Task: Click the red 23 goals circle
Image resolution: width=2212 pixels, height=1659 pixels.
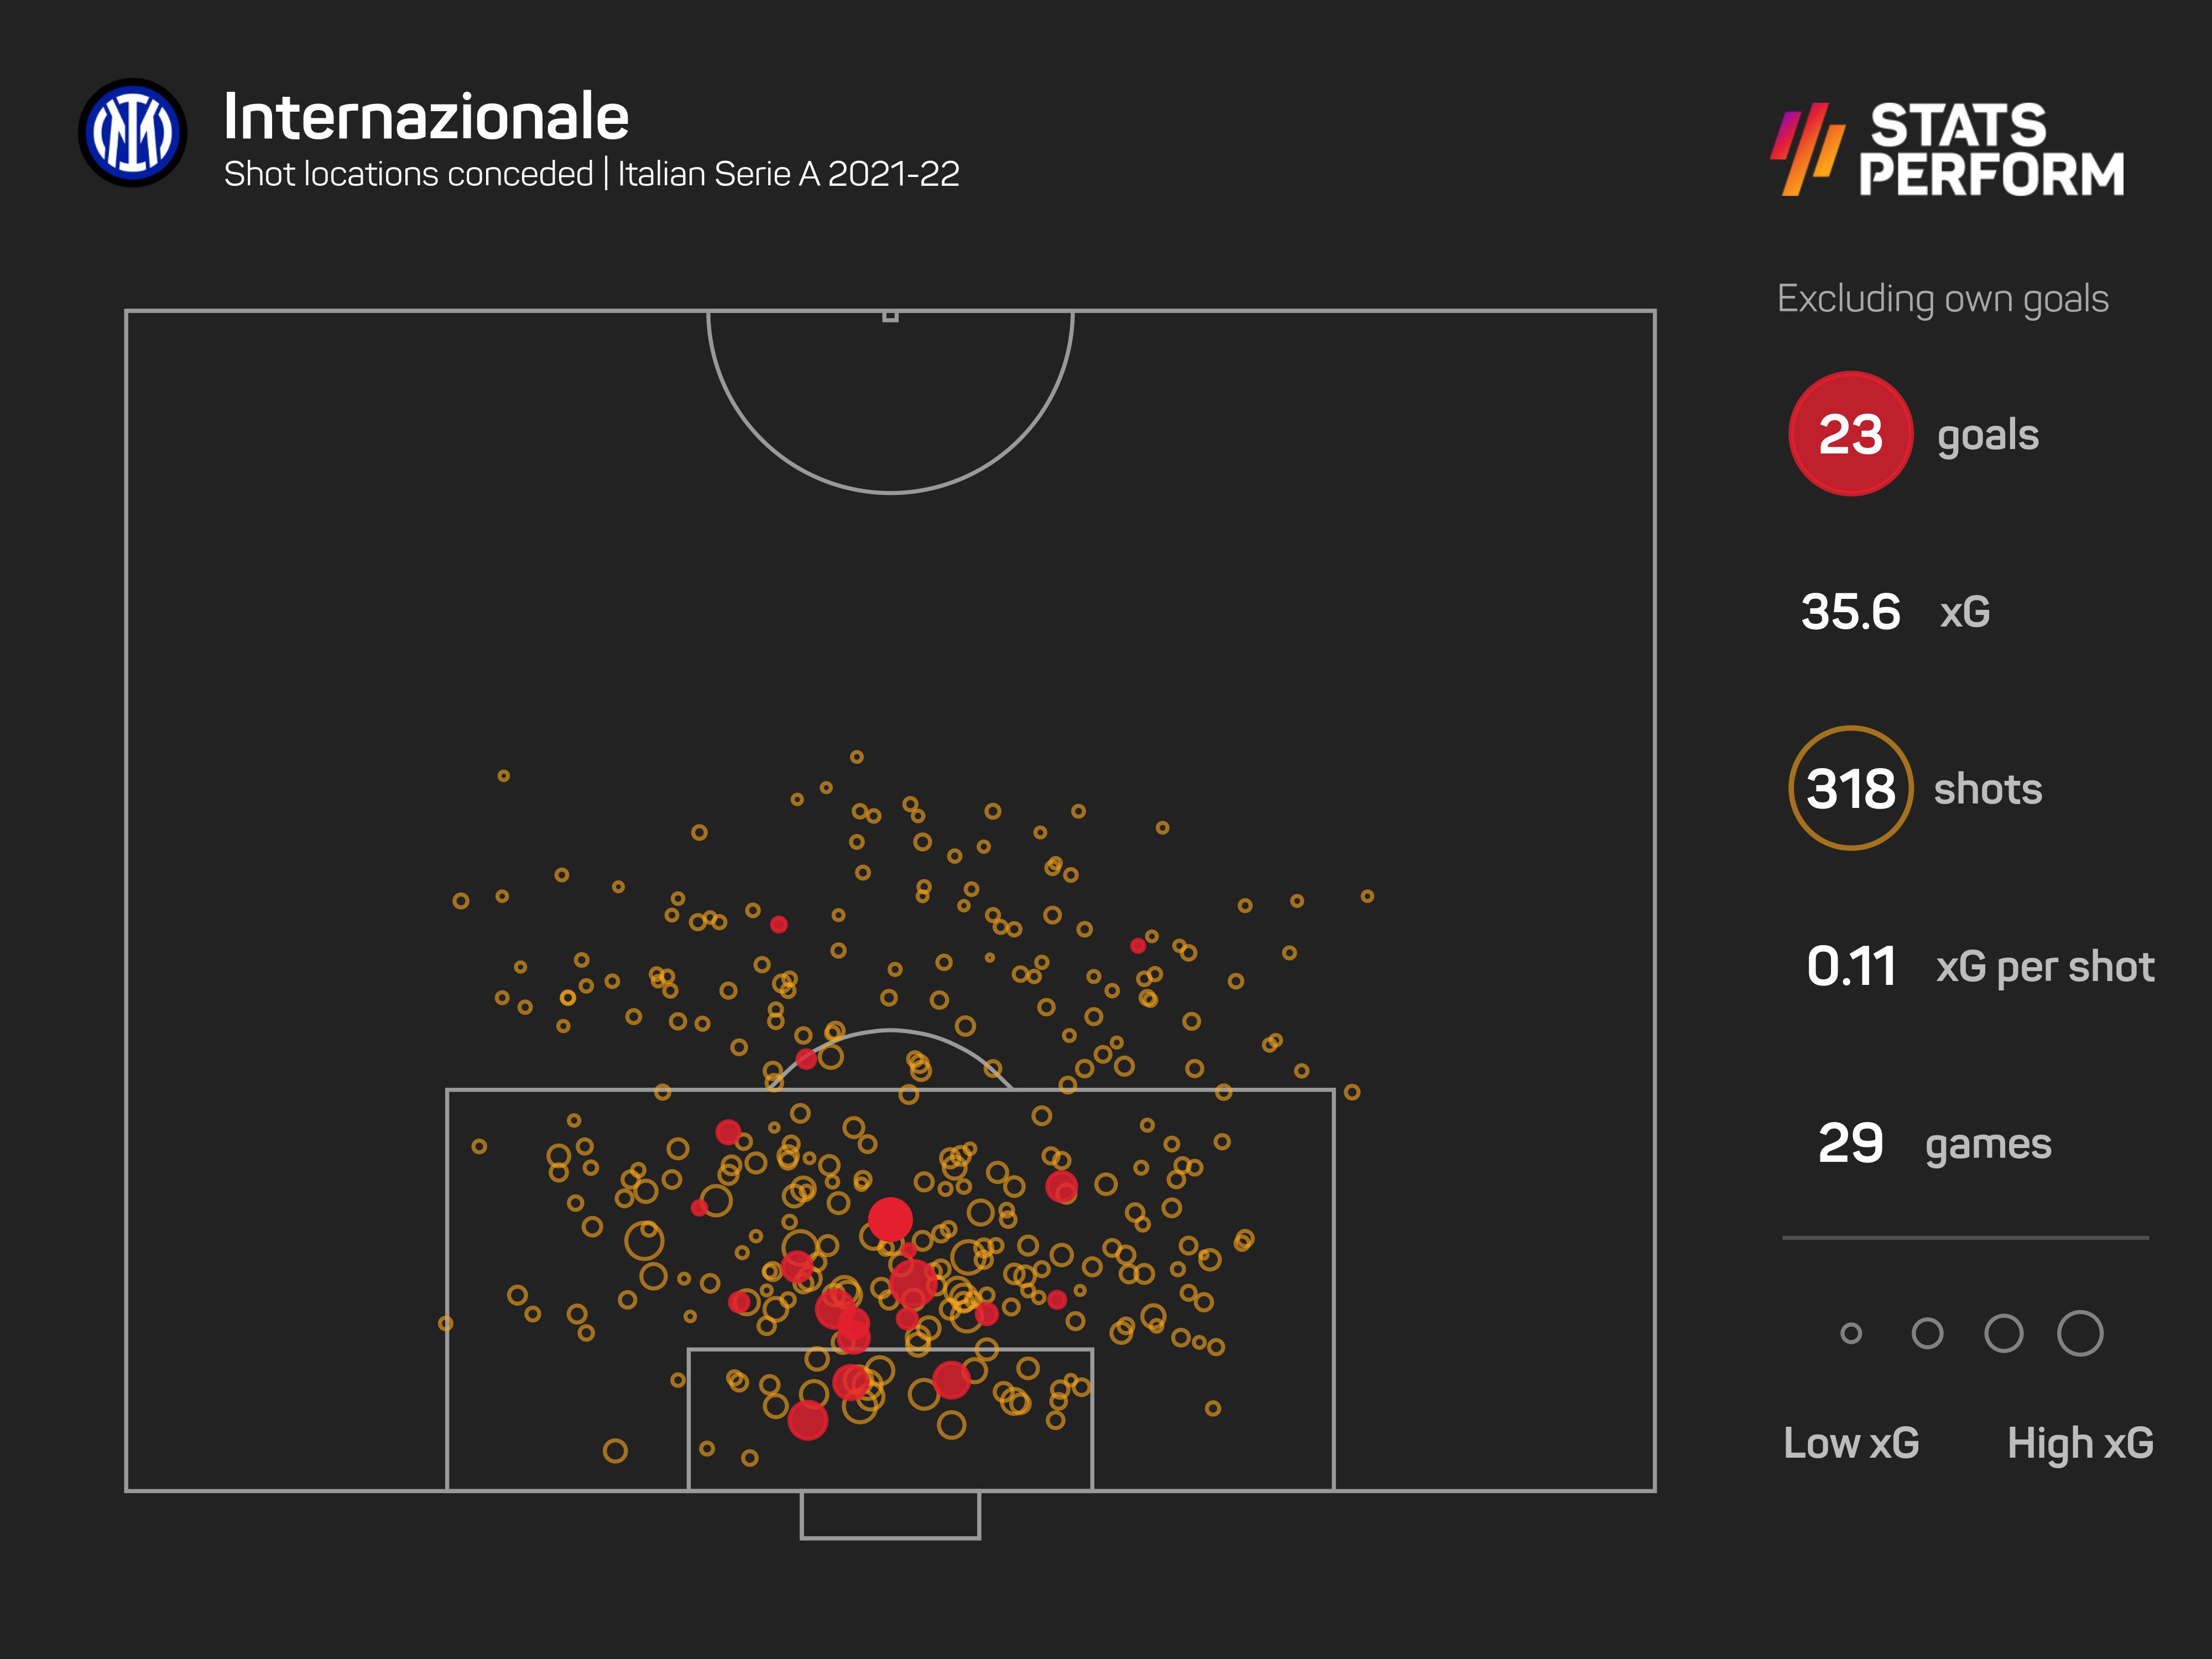Action: point(1850,434)
